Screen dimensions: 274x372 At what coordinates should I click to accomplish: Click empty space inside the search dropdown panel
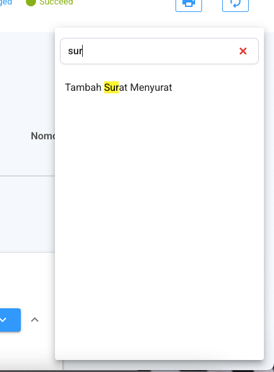[159, 214]
